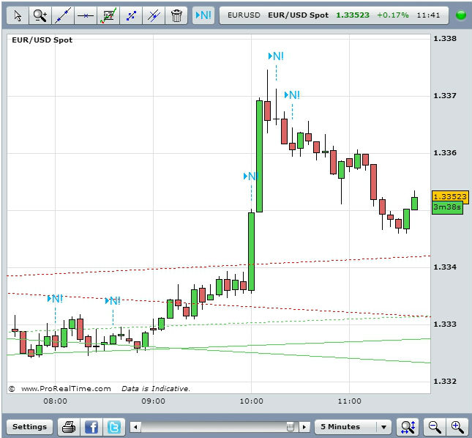Click the green connection status indicator
Image resolution: width=472 pixels, height=438 pixels.
[x=461, y=15]
